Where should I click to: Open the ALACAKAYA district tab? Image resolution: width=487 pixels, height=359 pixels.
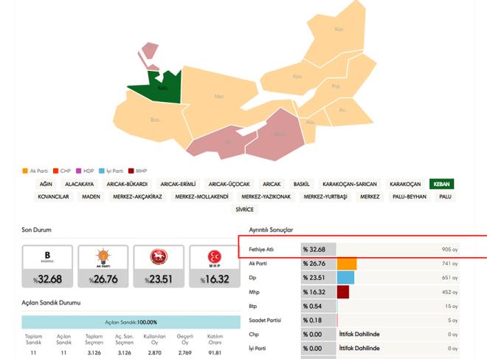[x=79, y=184]
